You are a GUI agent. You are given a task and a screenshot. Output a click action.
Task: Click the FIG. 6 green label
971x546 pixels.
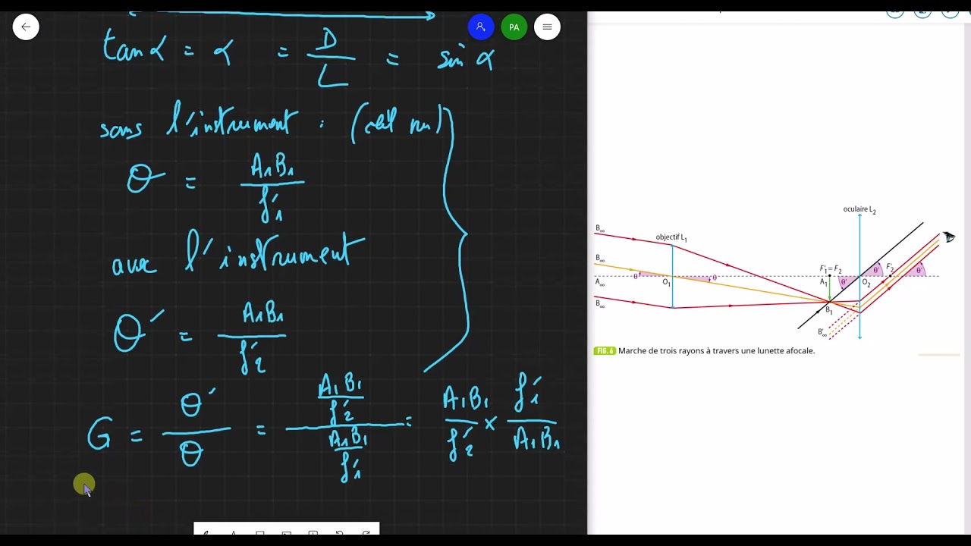point(605,351)
